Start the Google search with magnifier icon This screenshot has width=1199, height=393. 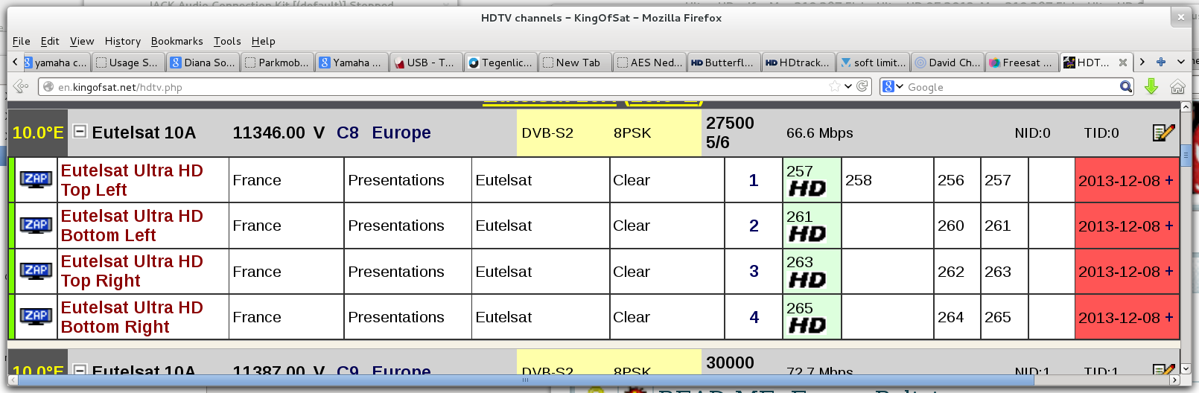click(x=1126, y=86)
